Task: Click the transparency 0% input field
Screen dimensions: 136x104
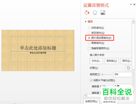Action: pyautogui.click(x=122, y=74)
